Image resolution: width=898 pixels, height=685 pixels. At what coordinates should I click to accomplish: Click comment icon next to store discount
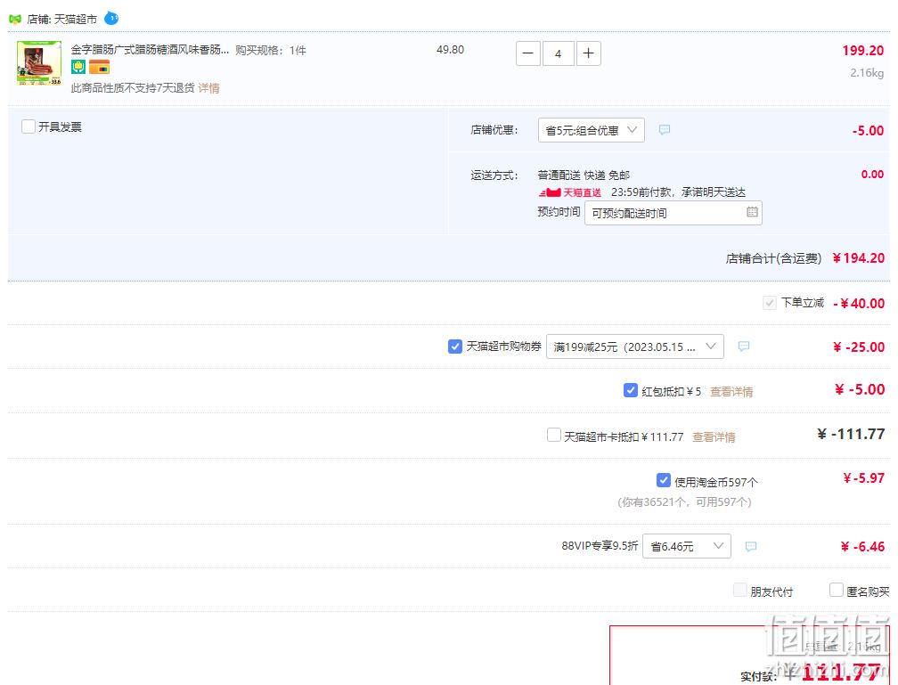tap(665, 130)
